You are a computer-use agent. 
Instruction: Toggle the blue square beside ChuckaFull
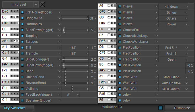click(x=120, y=30)
